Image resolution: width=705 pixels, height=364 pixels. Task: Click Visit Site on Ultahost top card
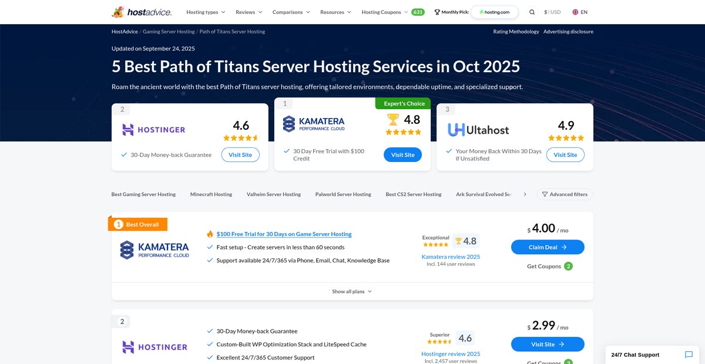click(x=565, y=155)
